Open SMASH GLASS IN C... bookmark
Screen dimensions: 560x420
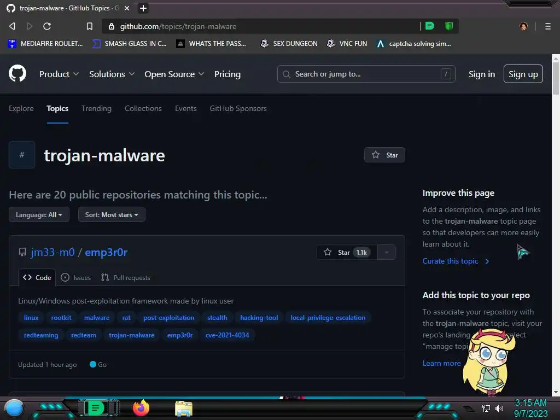click(x=129, y=44)
